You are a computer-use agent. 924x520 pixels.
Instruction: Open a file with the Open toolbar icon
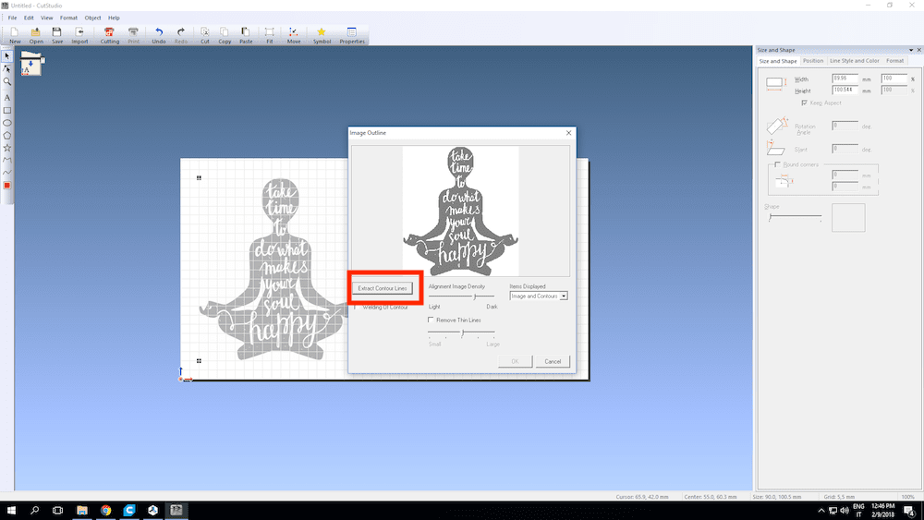[x=36, y=35]
